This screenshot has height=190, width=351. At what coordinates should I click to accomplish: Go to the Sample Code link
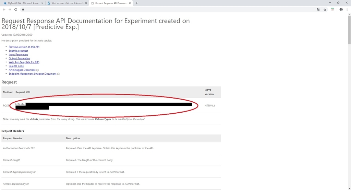pos(16,66)
